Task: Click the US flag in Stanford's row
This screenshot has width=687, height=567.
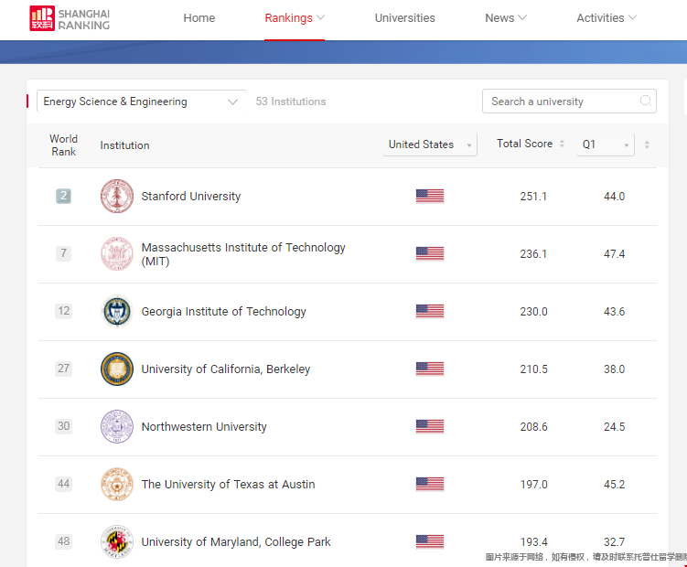Action: [430, 196]
